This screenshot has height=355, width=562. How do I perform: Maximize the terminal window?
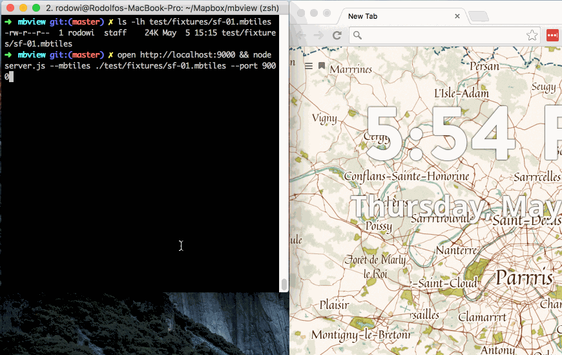coord(36,8)
